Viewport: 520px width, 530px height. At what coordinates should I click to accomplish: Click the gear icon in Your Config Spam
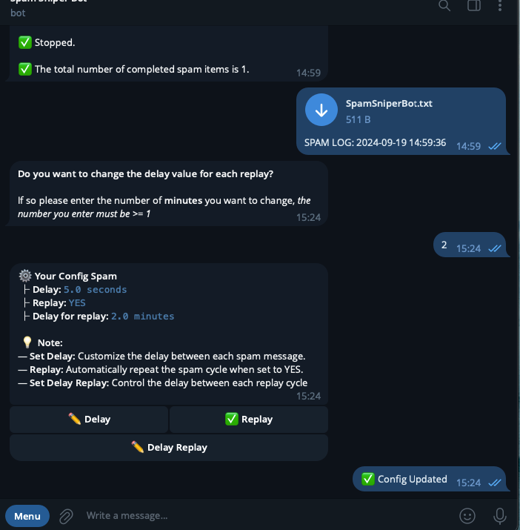coord(25,276)
